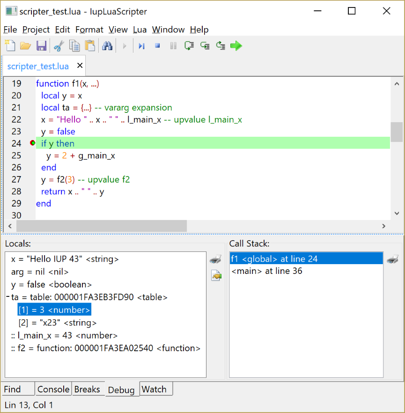This screenshot has width=405, height=413.
Task: Click the Step Into debug icon
Action: (189, 45)
